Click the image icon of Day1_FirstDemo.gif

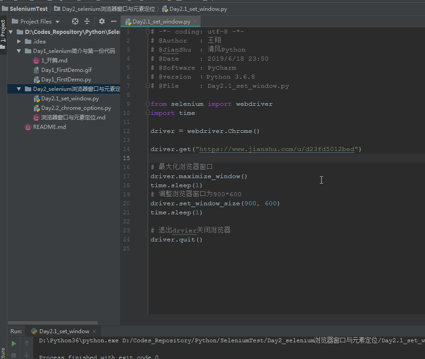click(x=36, y=70)
